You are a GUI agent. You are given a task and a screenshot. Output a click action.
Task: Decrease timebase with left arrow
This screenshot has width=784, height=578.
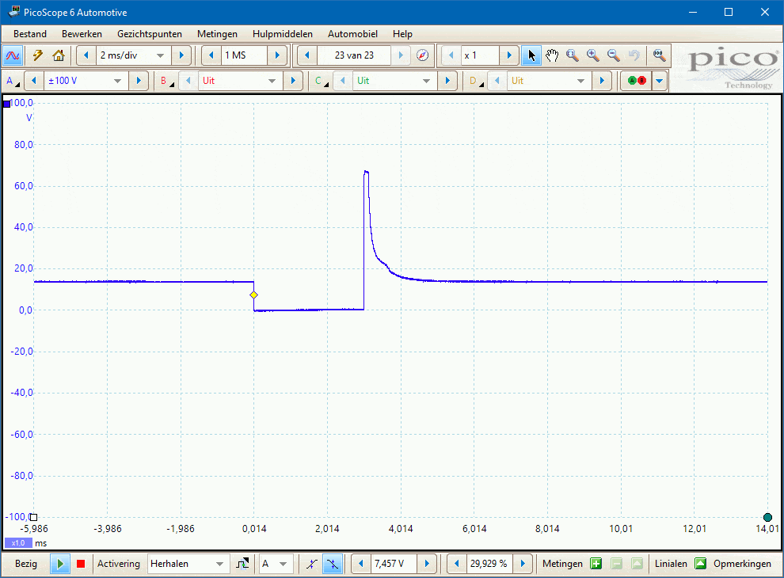[86, 55]
